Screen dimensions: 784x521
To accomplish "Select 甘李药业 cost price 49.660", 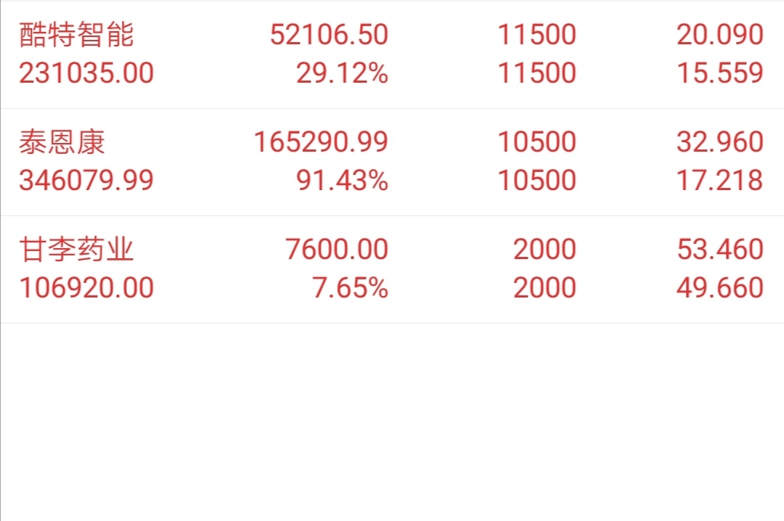I will pyautogui.click(x=719, y=288).
